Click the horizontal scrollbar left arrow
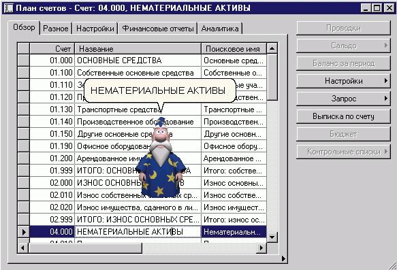397x270 pixels. pyautogui.click(x=23, y=248)
